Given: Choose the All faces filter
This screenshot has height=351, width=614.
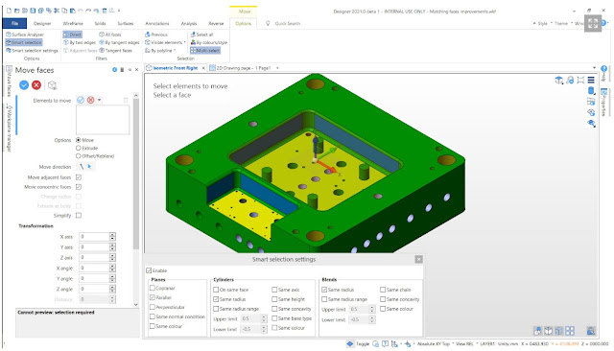Looking at the screenshot, I should 110,35.
